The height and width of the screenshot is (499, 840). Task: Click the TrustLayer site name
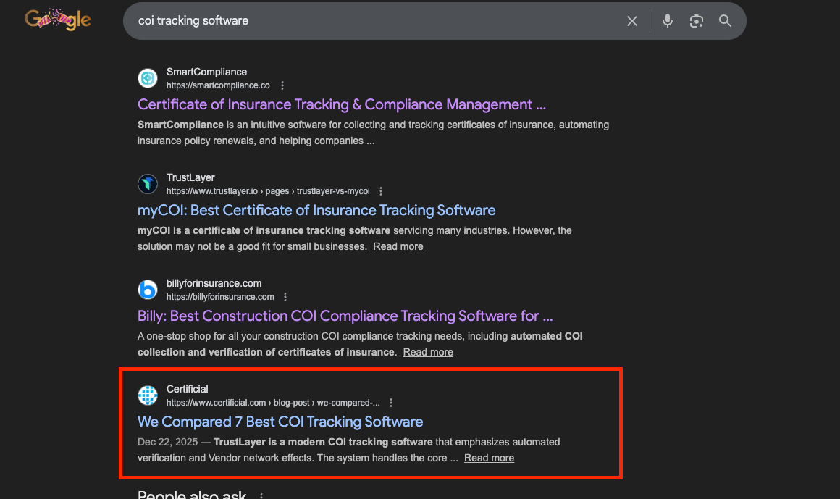(190, 177)
